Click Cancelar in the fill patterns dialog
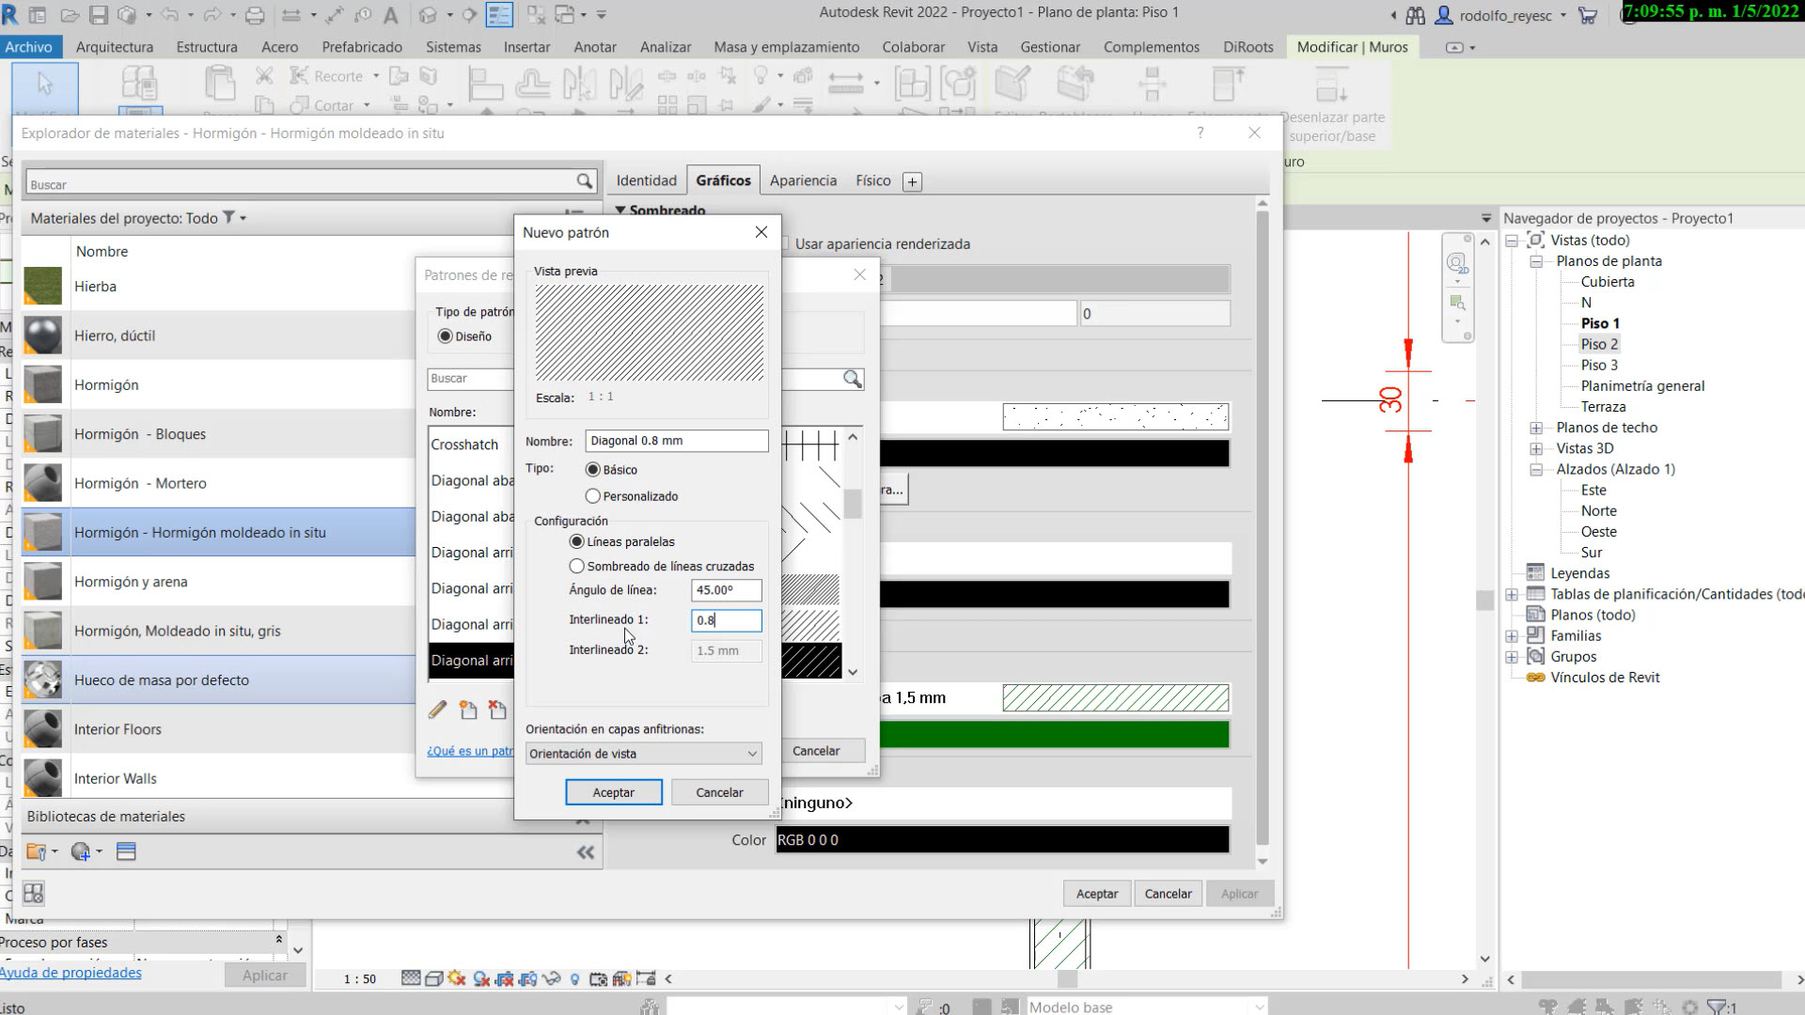The height and width of the screenshot is (1015, 1805). 816,751
